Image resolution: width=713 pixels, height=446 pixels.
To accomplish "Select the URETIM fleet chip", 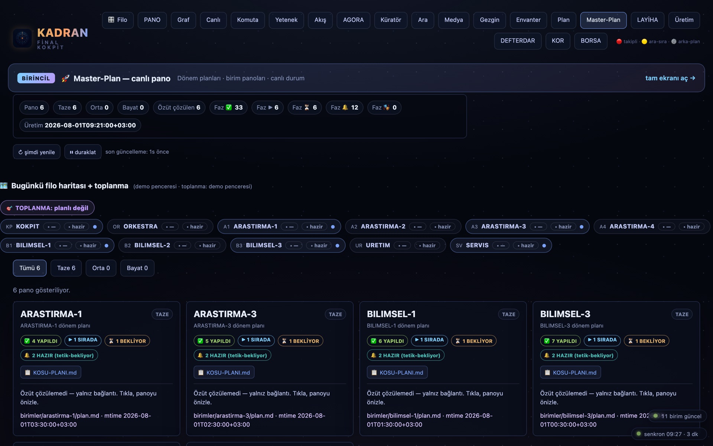I will click(x=397, y=245).
